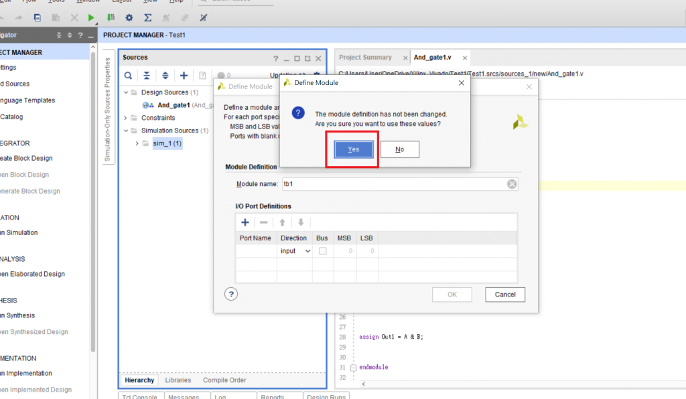Viewport: 686px width, 399px height.
Task: Switch to the Compile Order tab
Action: click(224, 380)
